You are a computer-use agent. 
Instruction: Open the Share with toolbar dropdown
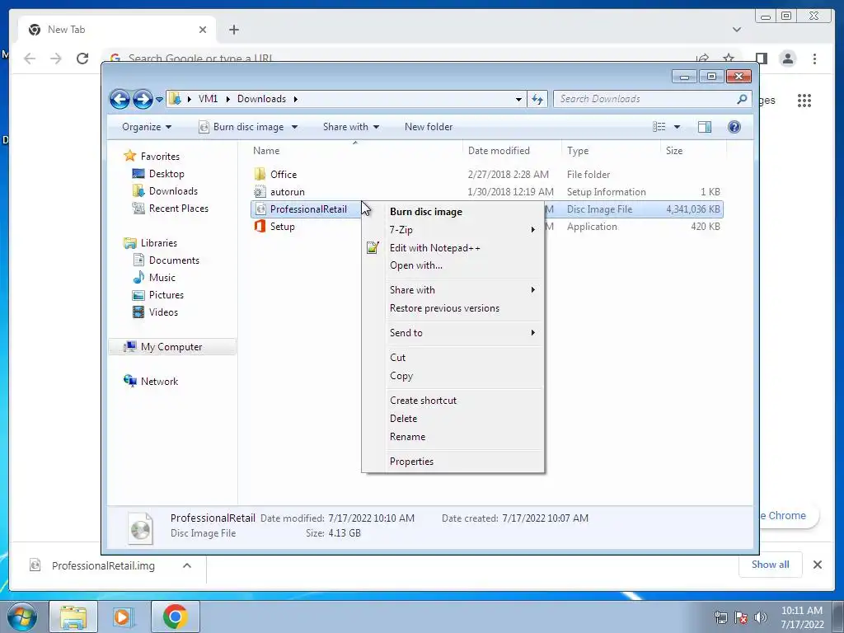[x=351, y=127]
